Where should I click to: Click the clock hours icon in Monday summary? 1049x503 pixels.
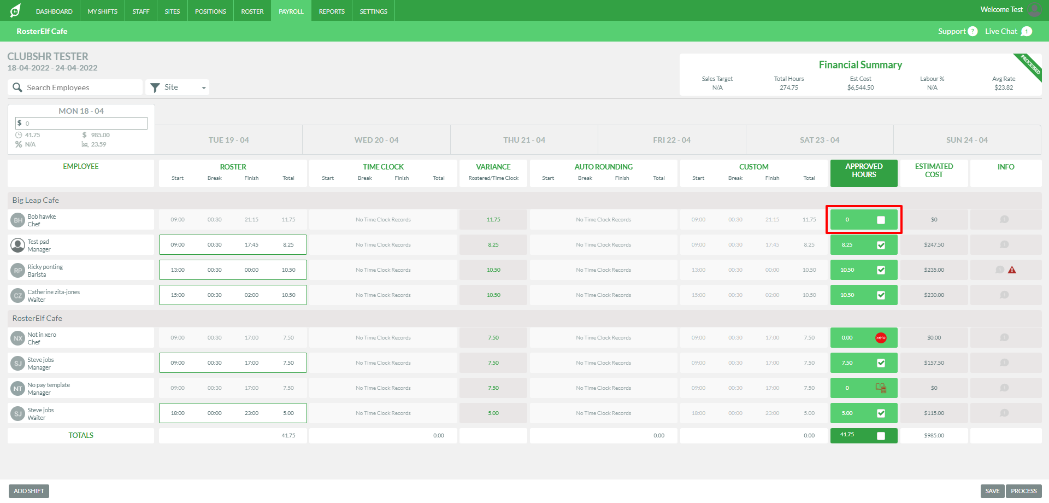pyautogui.click(x=19, y=135)
